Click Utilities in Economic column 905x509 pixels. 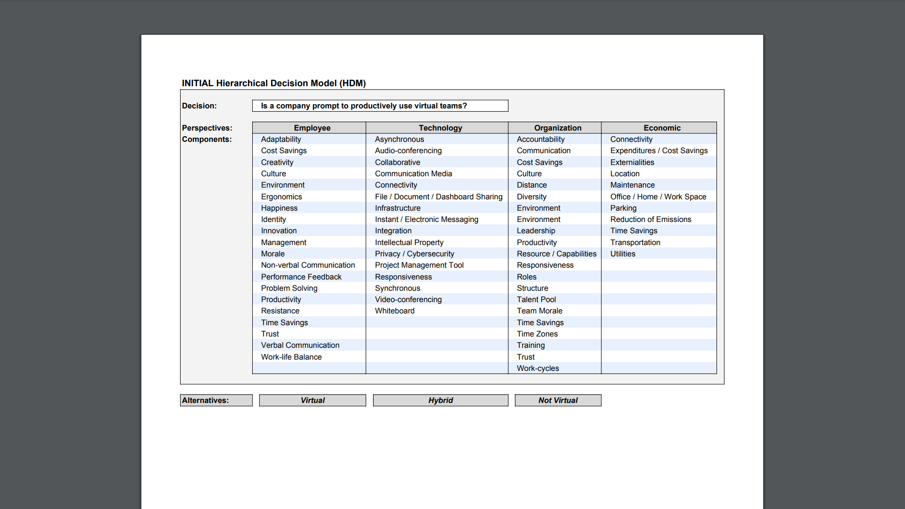pyautogui.click(x=623, y=254)
